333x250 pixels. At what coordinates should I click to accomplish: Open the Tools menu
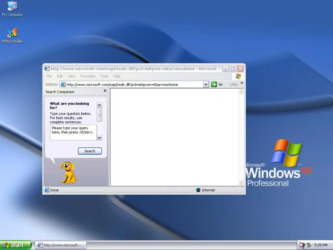104,76
